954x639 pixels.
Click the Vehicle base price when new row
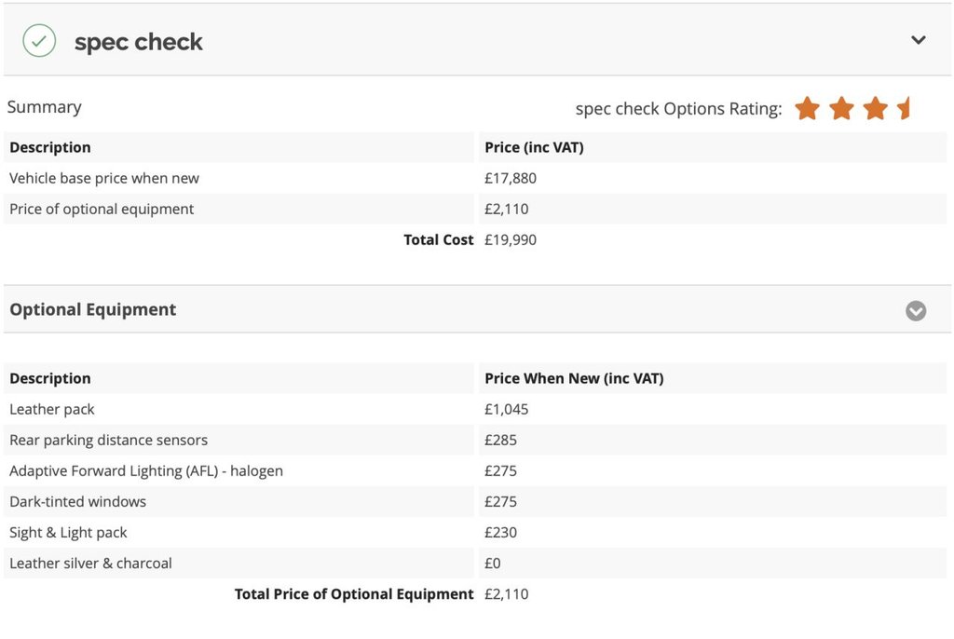coord(104,178)
